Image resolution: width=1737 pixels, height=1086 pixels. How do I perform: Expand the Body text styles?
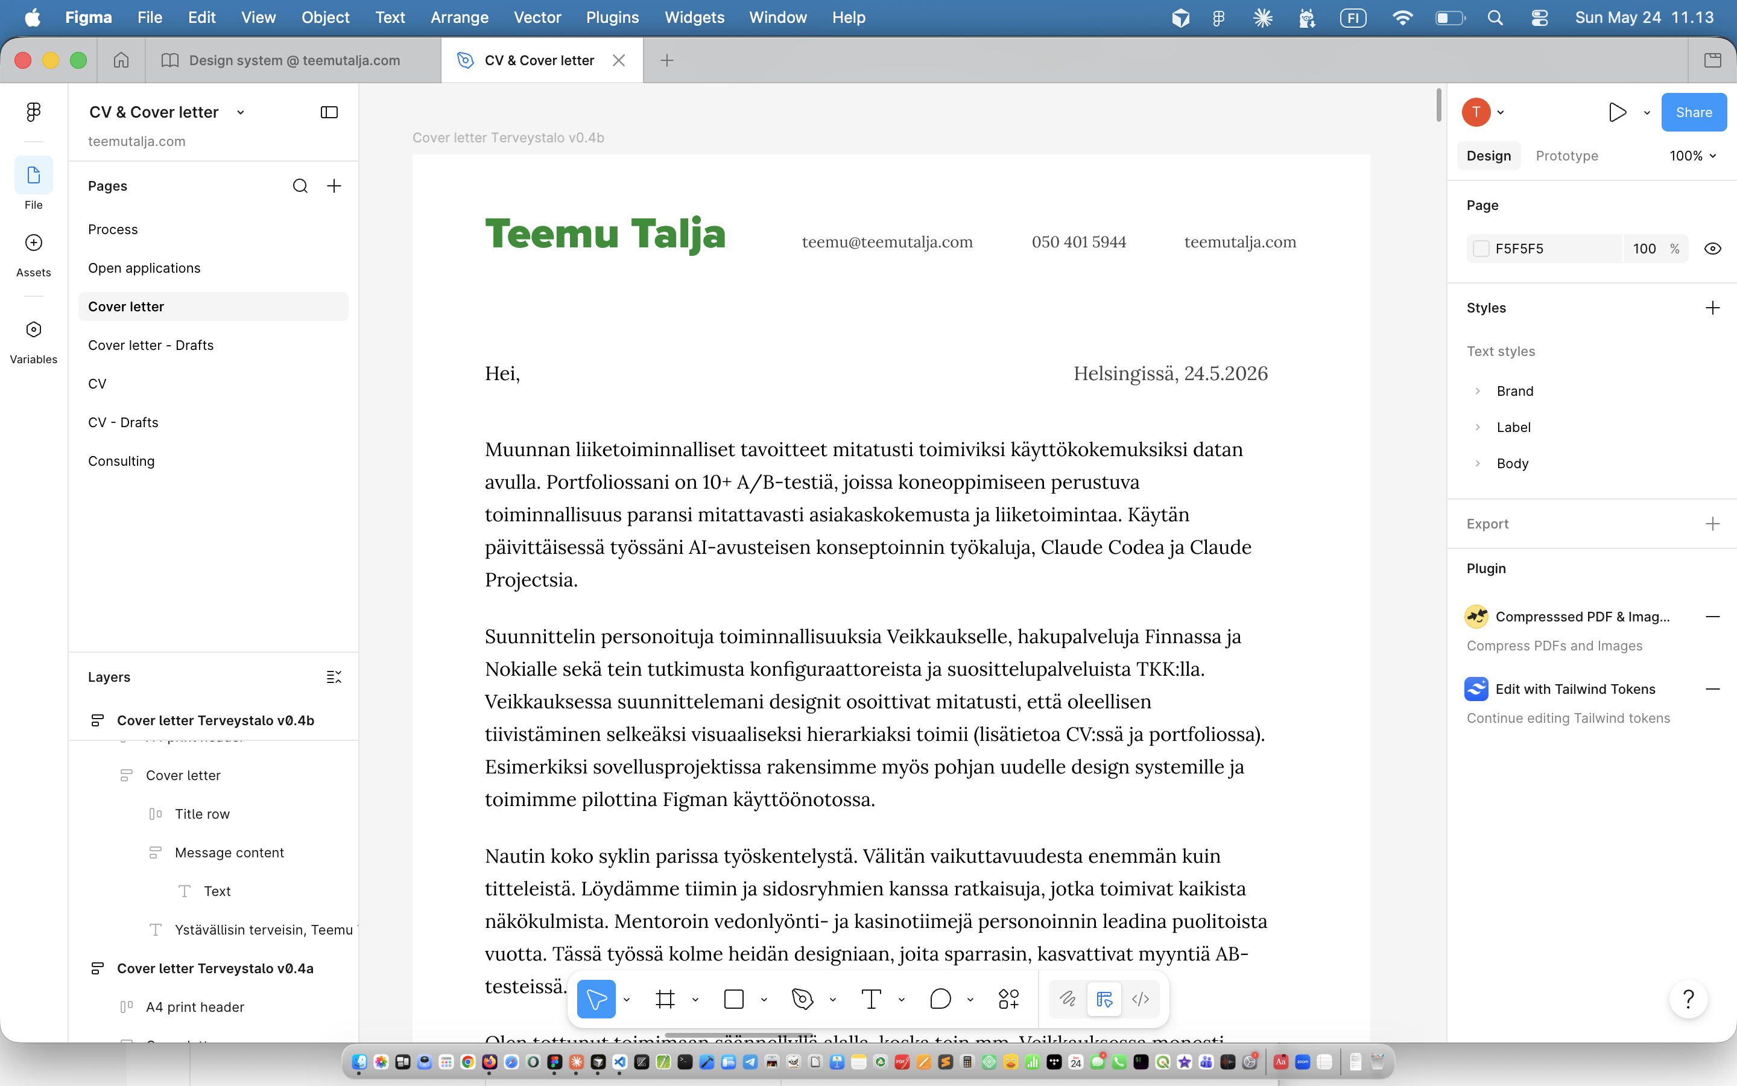(1478, 463)
